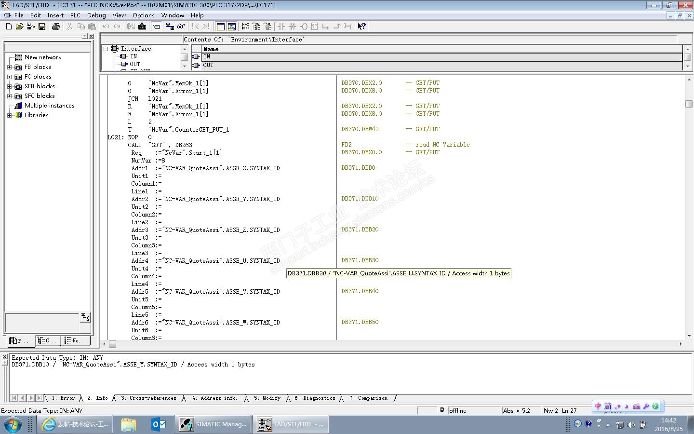694x434 pixels.
Task: Select the OUT item under Interface
Action: tap(135, 64)
